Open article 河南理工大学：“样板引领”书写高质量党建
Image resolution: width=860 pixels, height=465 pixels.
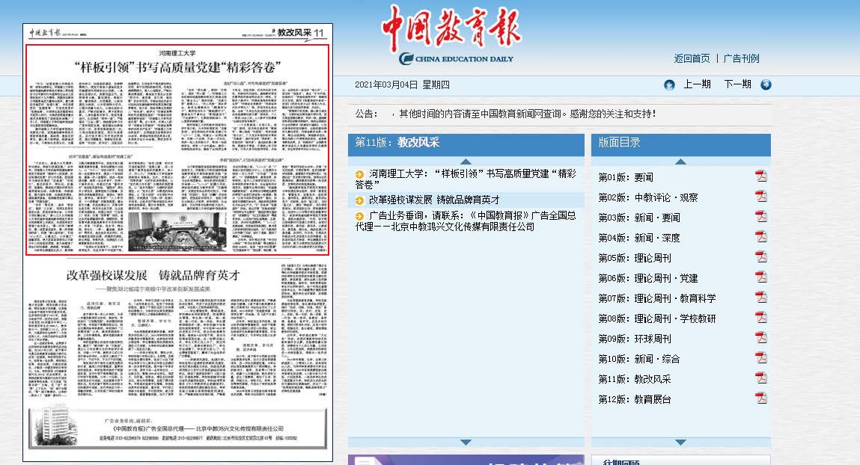(466, 179)
